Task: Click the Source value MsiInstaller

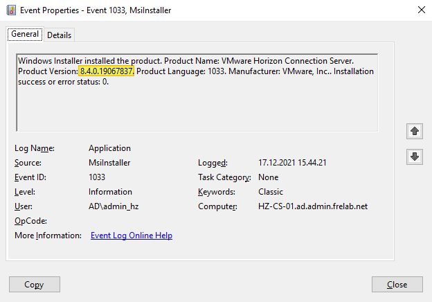Action: pos(109,163)
